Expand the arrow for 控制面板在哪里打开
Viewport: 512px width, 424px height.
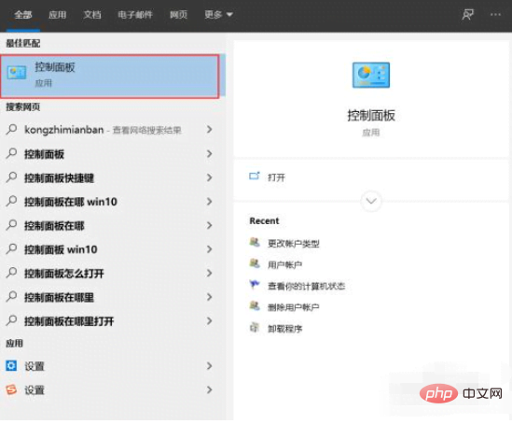tap(209, 320)
